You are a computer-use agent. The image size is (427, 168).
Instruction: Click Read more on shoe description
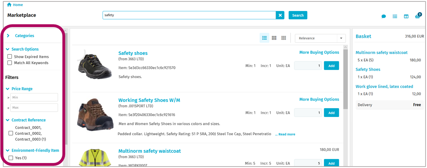coord(285,134)
